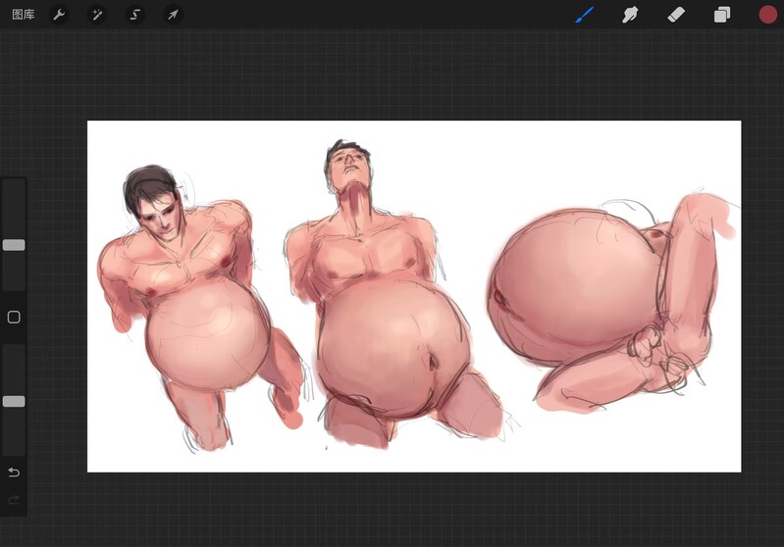
Task: Open the Adjustments magic wand menu
Action: coord(97,15)
